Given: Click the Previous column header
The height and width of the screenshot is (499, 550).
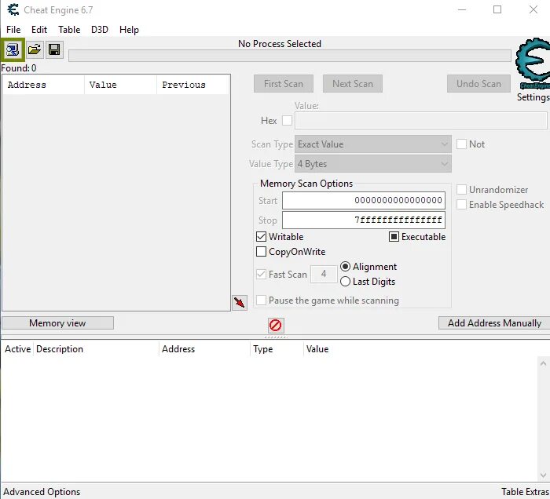Looking at the screenshot, I should 193,85.
